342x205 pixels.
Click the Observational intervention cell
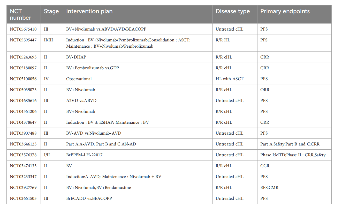[138, 79]
